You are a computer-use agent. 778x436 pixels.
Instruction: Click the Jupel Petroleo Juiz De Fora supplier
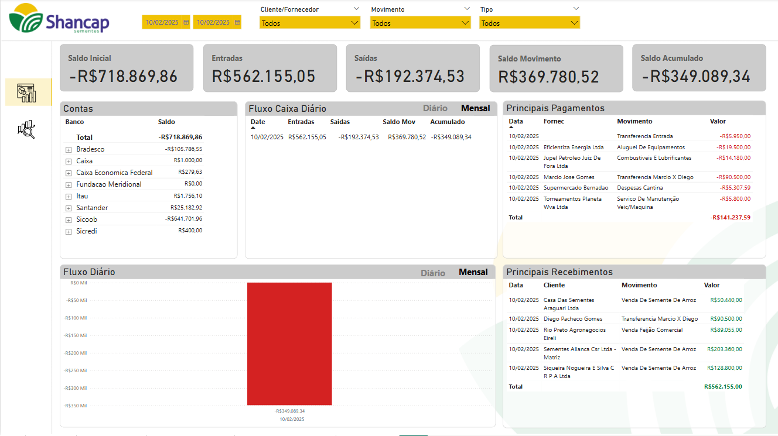click(x=572, y=162)
